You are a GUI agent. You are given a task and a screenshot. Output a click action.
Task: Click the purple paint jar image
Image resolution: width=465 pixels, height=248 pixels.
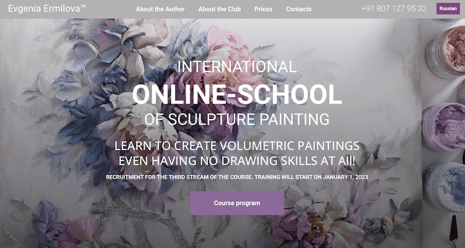[444, 127]
